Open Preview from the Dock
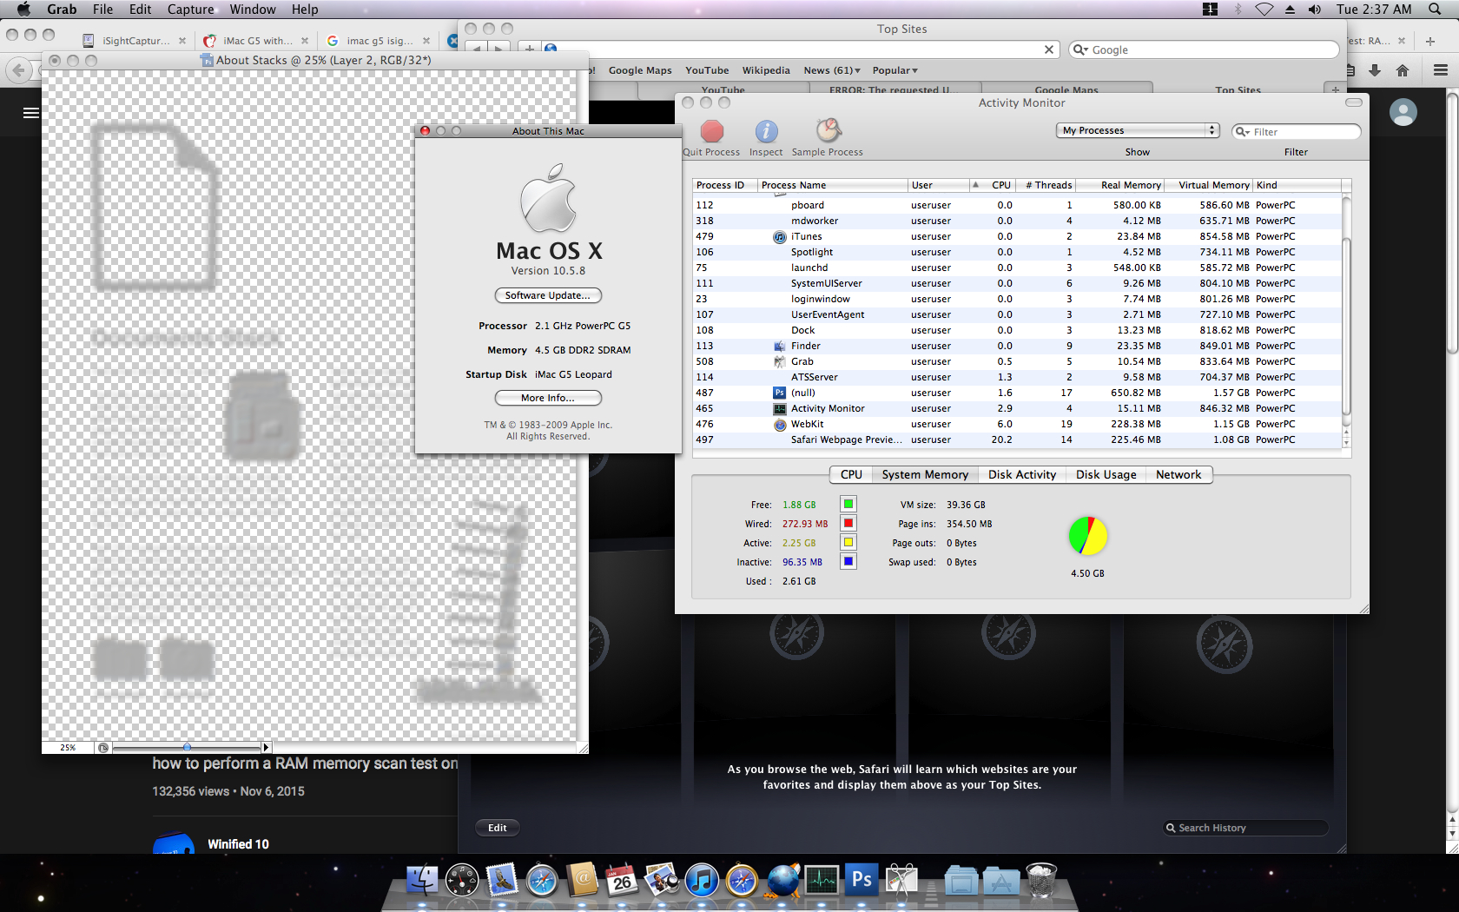 click(x=662, y=881)
